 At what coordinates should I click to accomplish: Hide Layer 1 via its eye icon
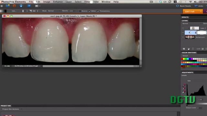pyautogui.click(x=183, y=28)
